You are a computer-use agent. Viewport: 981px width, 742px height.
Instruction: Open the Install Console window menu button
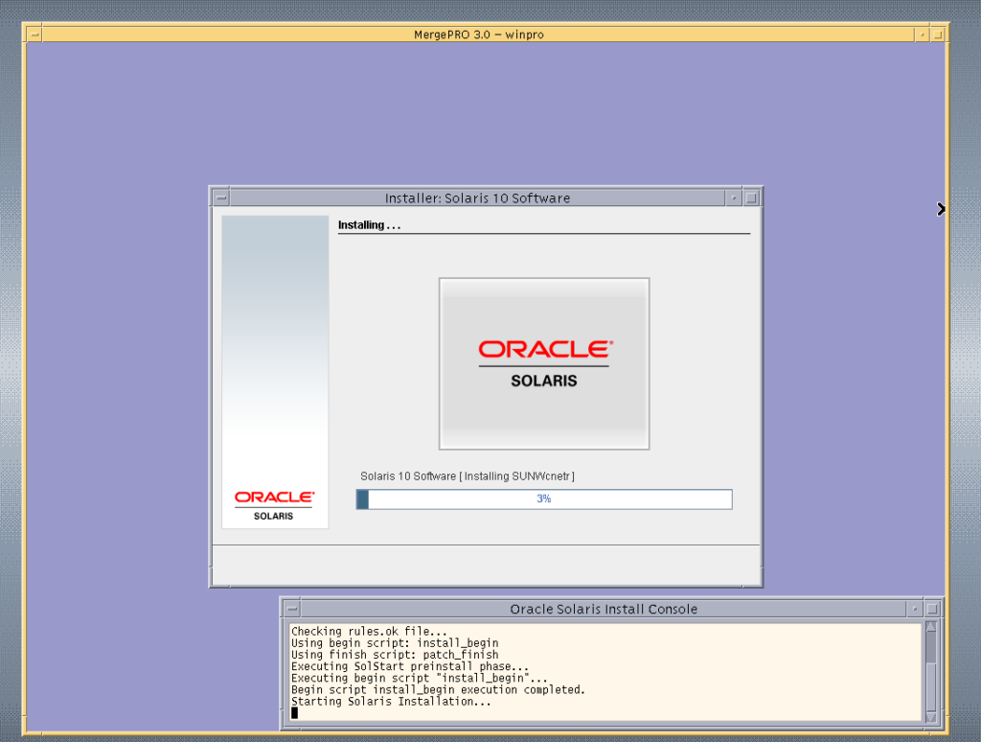(x=291, y=609)
